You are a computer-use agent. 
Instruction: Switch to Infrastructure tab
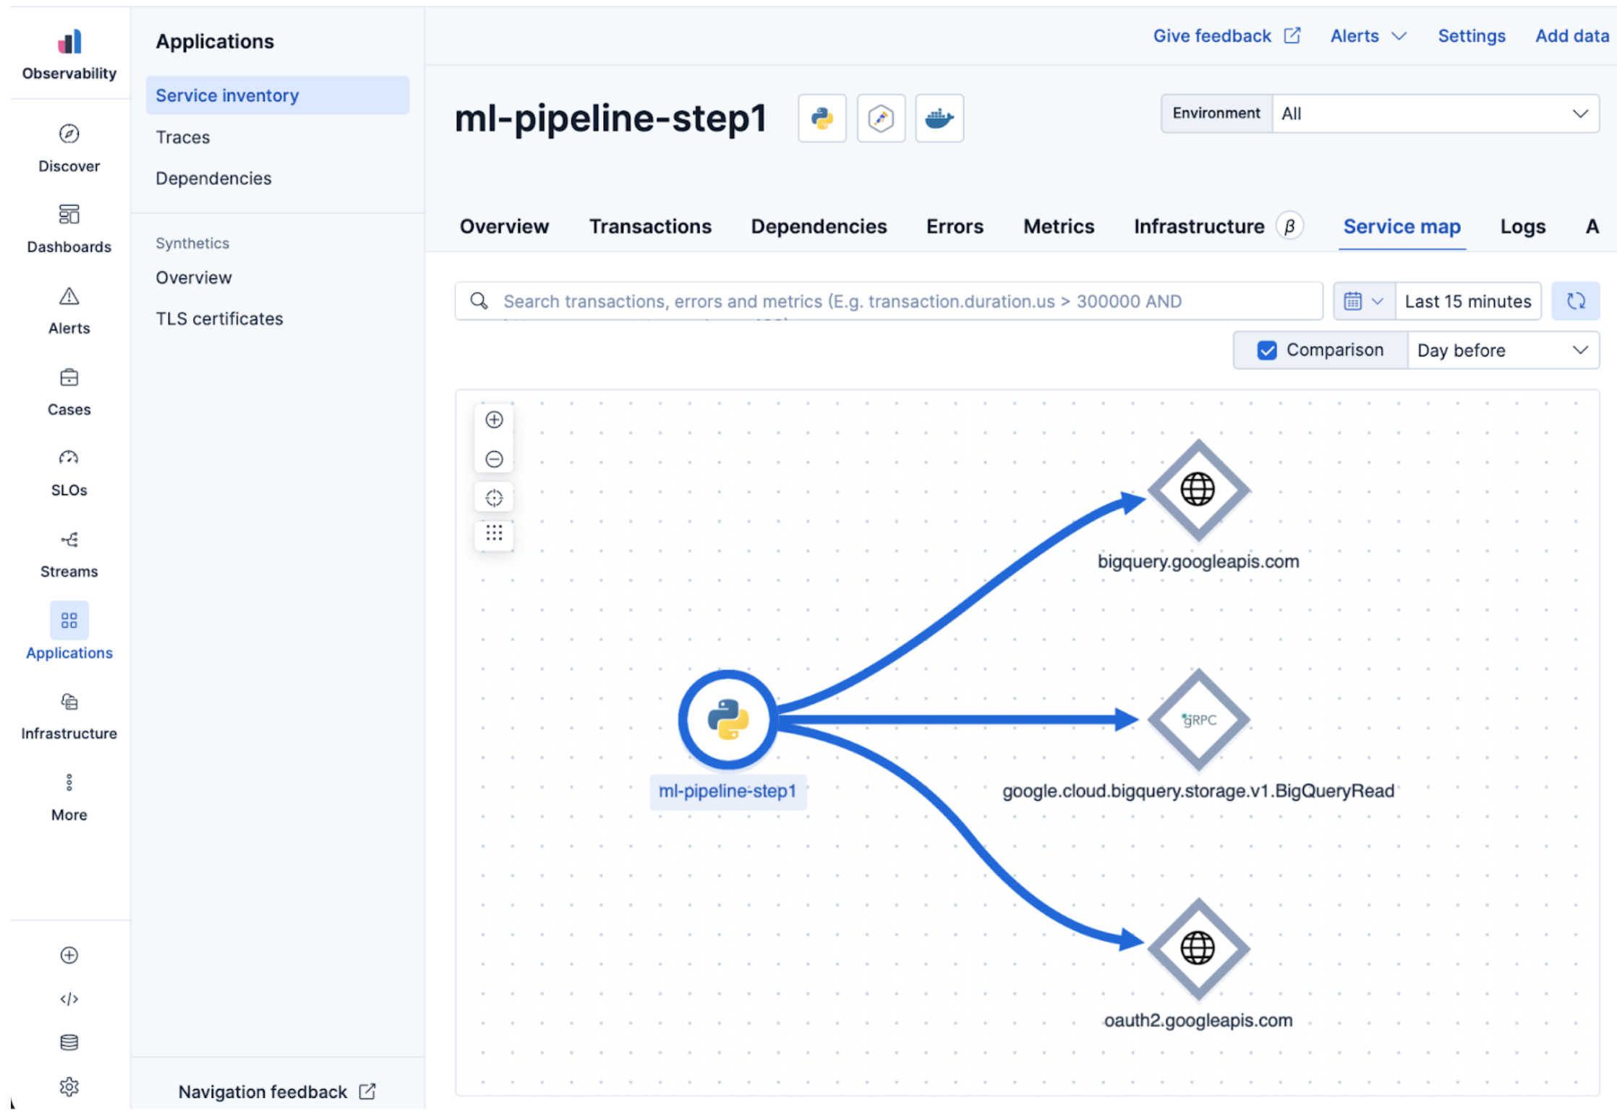[x=1199, y=226]
